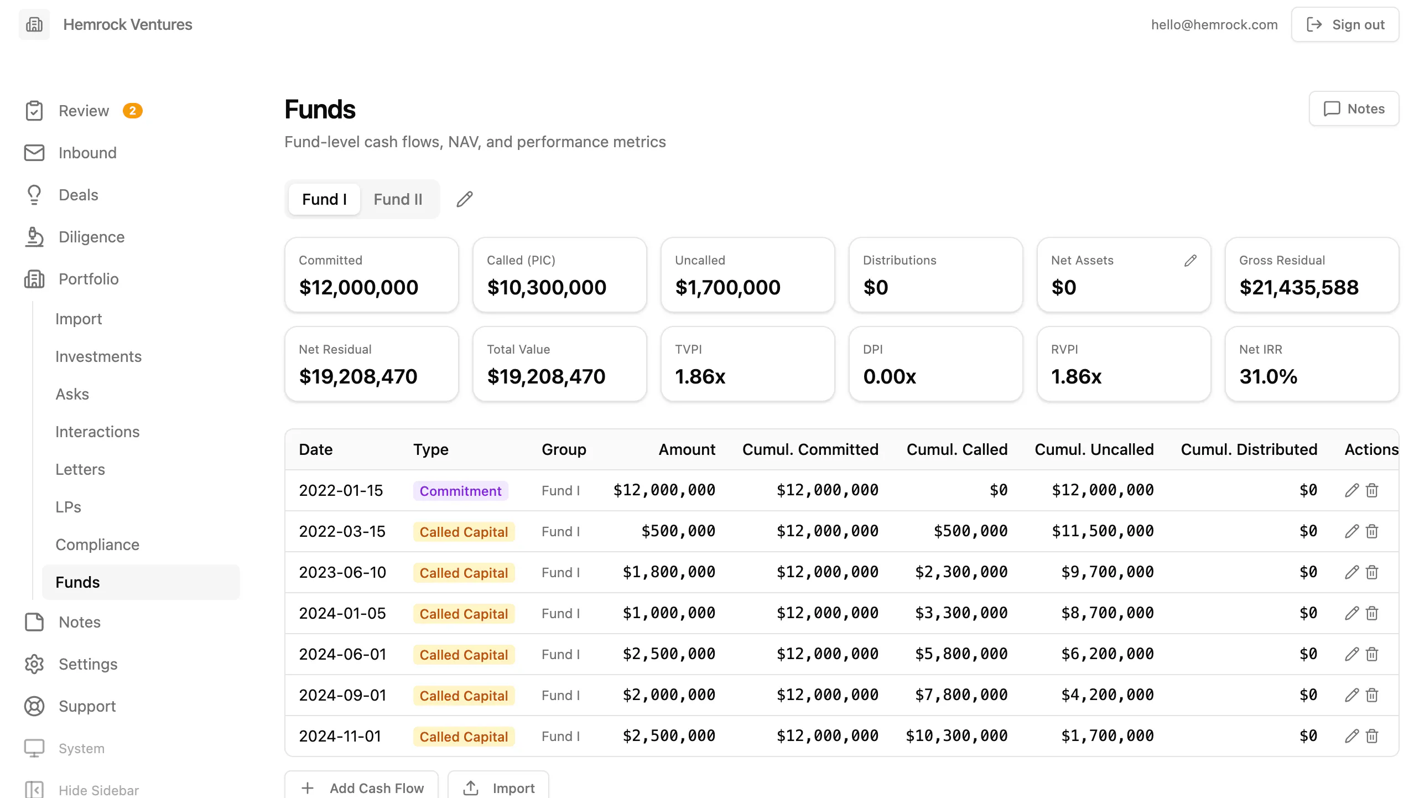Click the Portfolio building icon in sidebar
The height and width of the screenshot is (798, 1414).
point(34,279)
